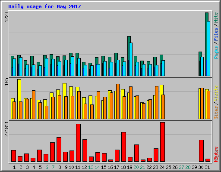Select day 15 label on the x-axis

click(104, 167)
